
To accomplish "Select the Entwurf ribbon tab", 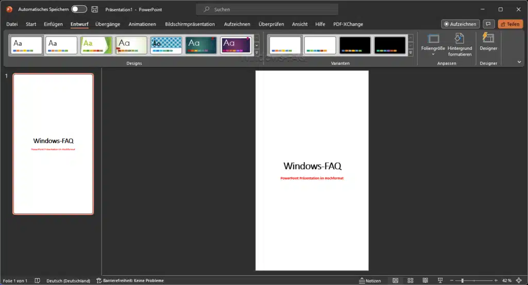I will (79, 24).
